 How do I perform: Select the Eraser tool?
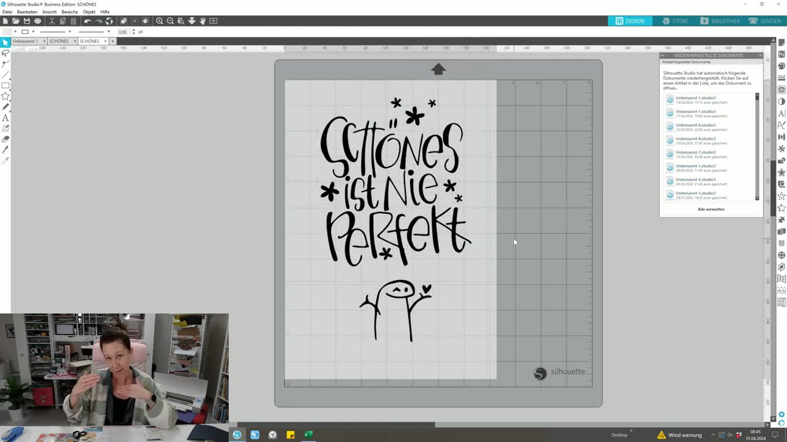pyautogui.click(x=6, y=139)
